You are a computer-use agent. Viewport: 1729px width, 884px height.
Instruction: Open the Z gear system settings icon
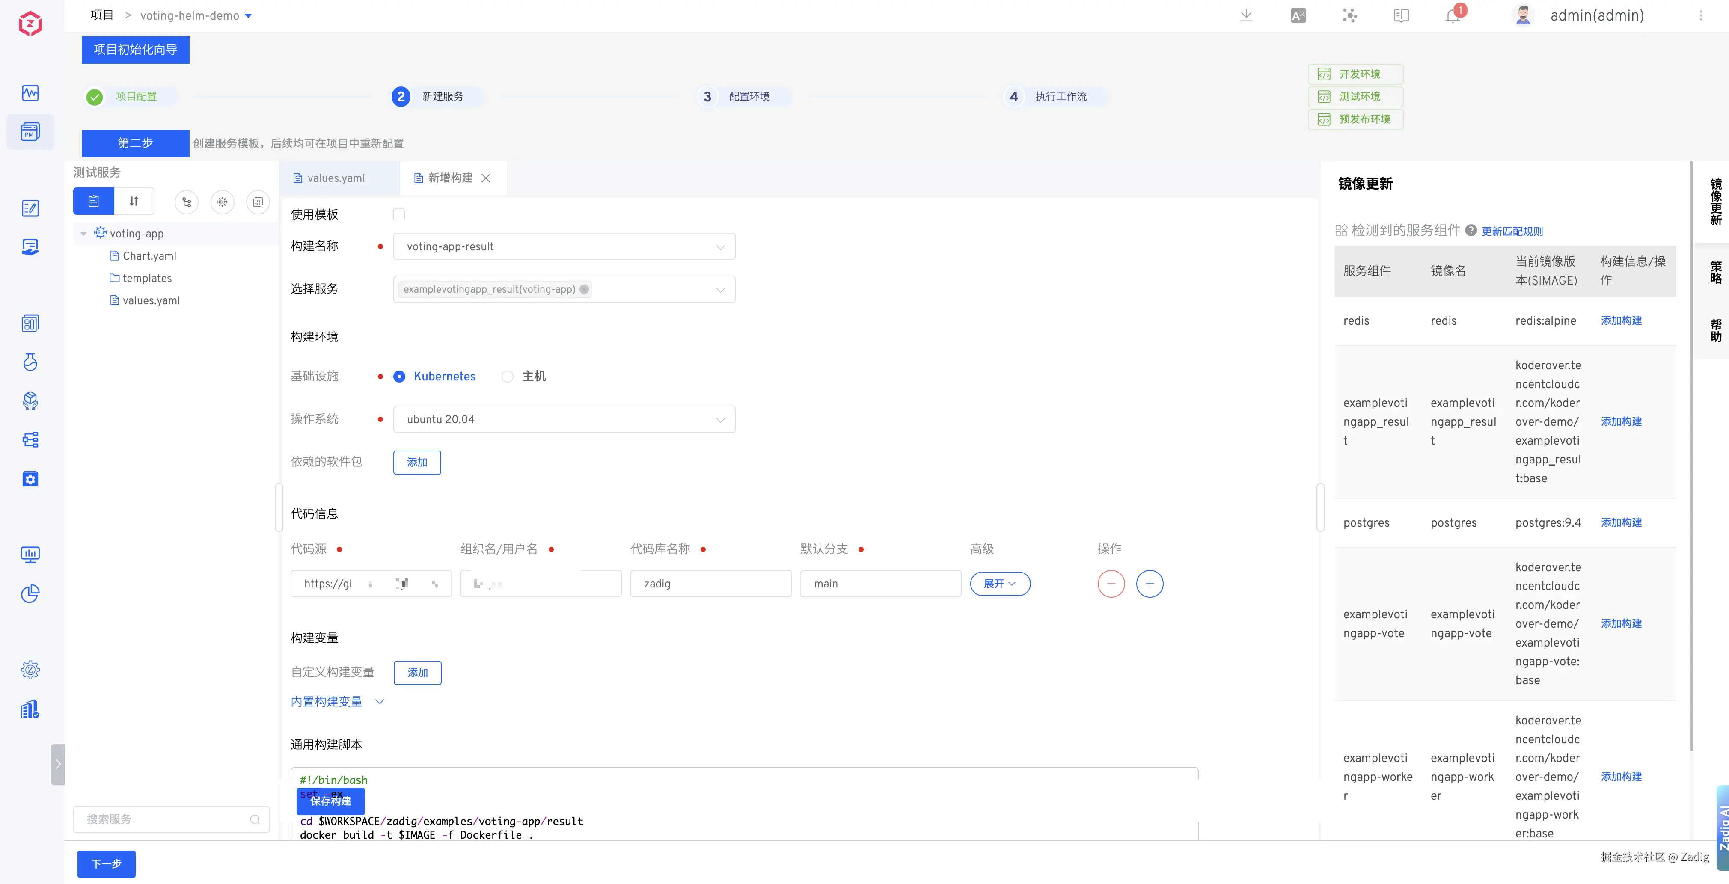(x=30, y=670)
